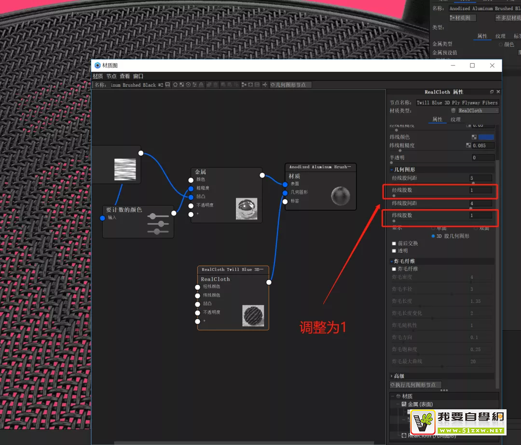Click the undock icon of RealCloth 属性 panel

pos(492,92)
